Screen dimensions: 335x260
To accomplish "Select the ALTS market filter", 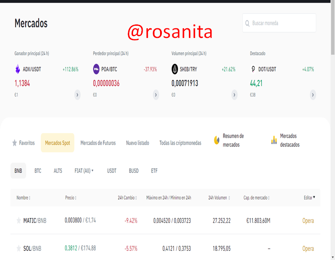I will point(58,171).
